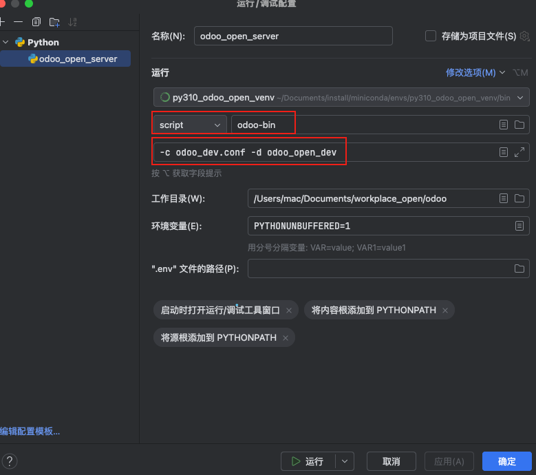Image resolution: width=536 pixels, height=475 pixels.
Task: Browse for working directory folder
Action: coord(519,199)
